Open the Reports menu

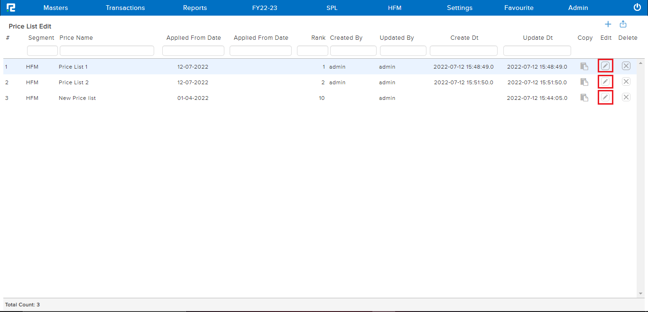195,8
